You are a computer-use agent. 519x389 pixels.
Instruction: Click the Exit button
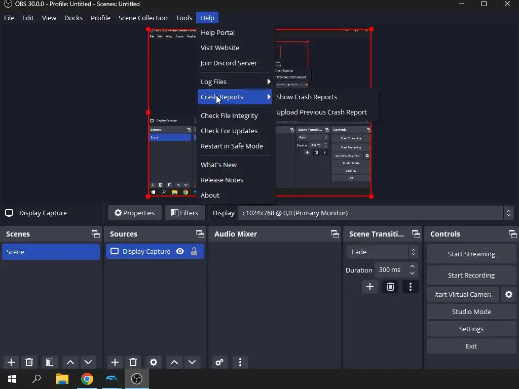click(471, 346)
